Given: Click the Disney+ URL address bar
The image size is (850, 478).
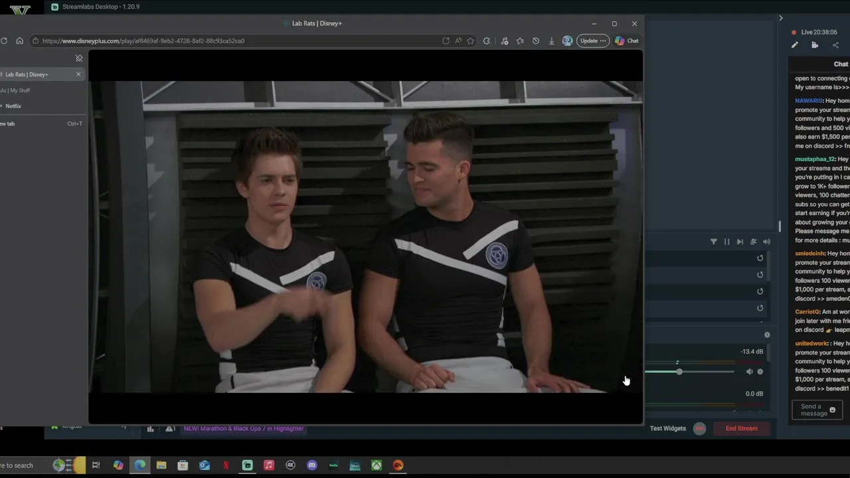Looking at the screenshot, I should (x=239, y=40).
